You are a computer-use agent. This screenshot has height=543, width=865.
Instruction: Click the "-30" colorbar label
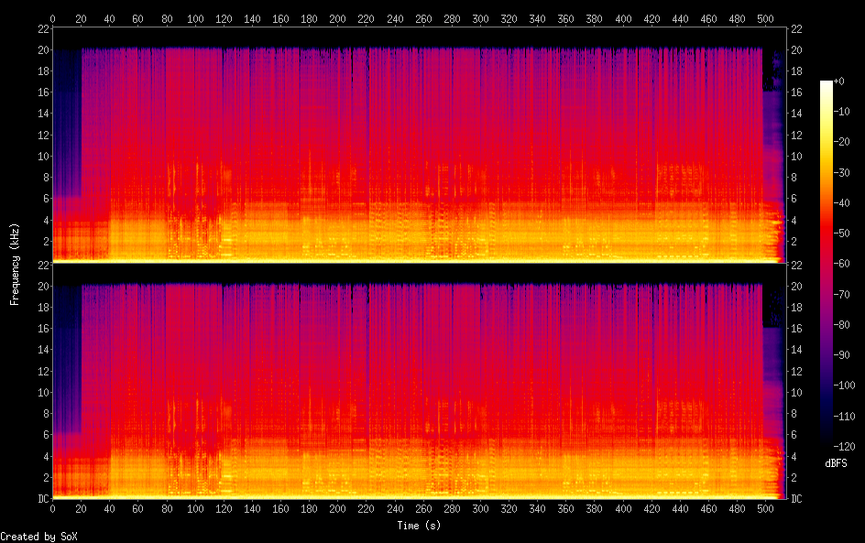(x=841, y=172)
